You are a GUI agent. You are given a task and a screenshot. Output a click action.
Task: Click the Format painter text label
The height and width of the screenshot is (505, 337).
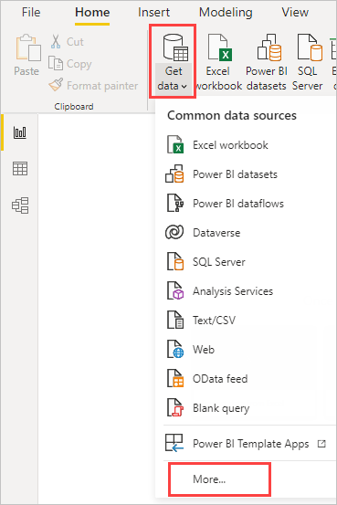(102, 86)
